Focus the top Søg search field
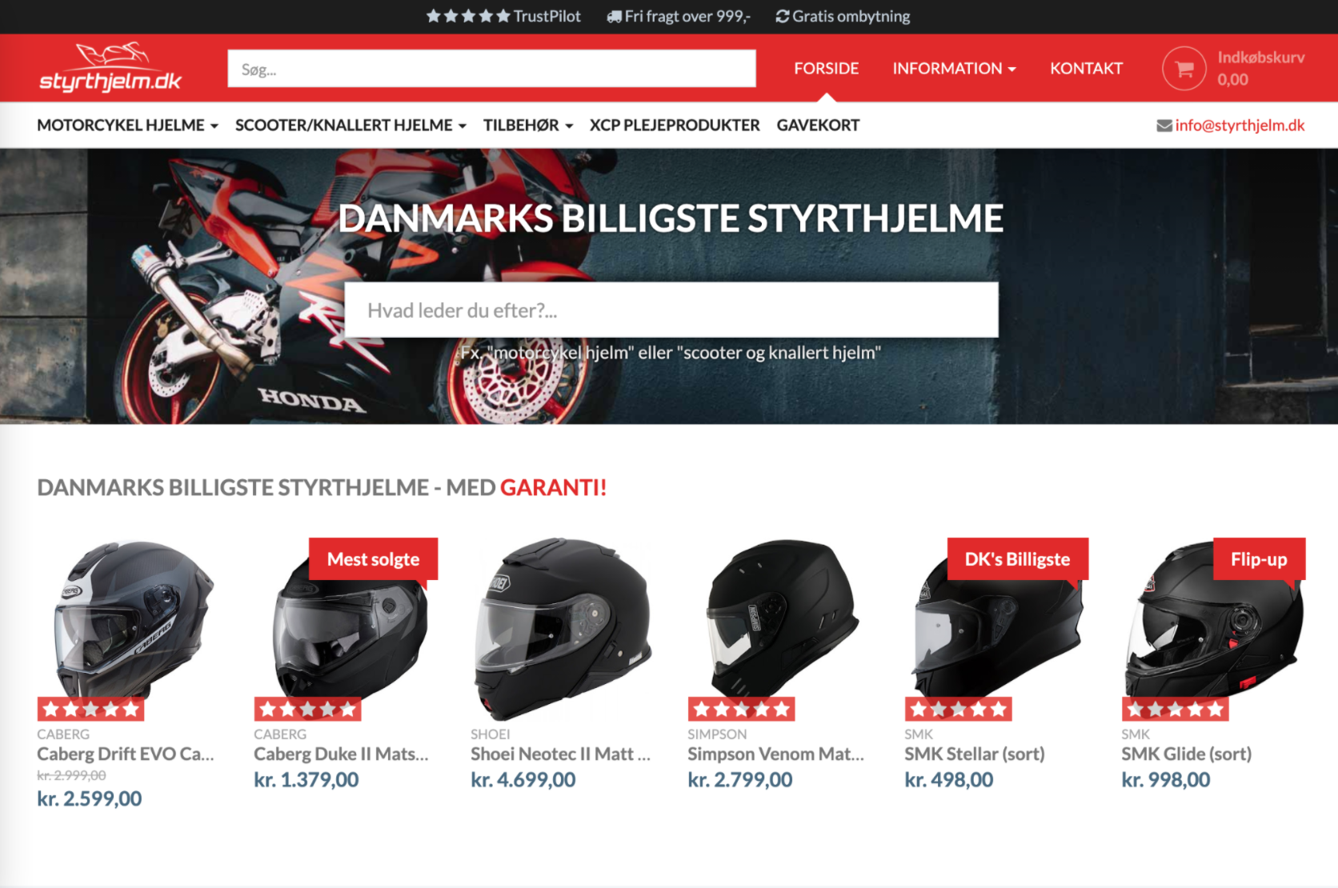 coord(491,69)
